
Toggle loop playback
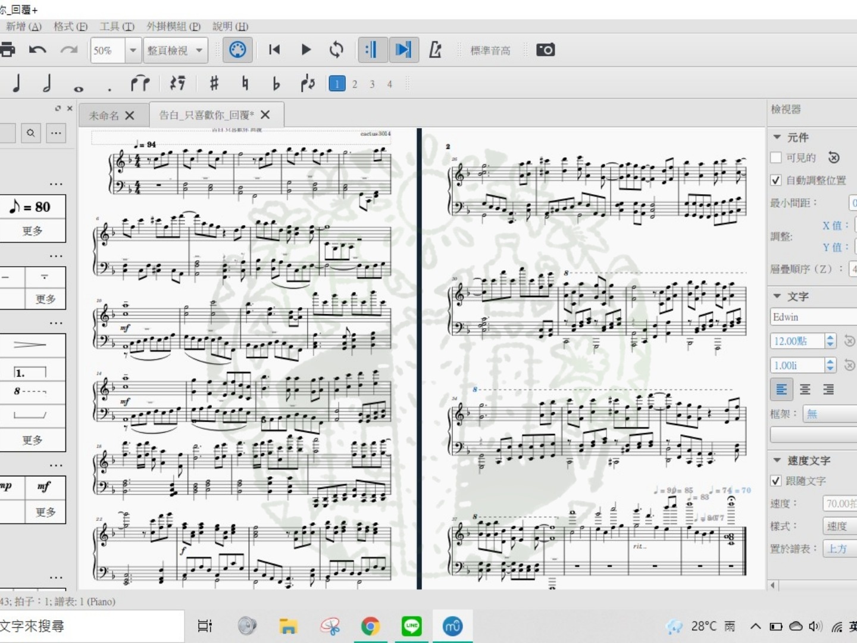click(336, 50)
